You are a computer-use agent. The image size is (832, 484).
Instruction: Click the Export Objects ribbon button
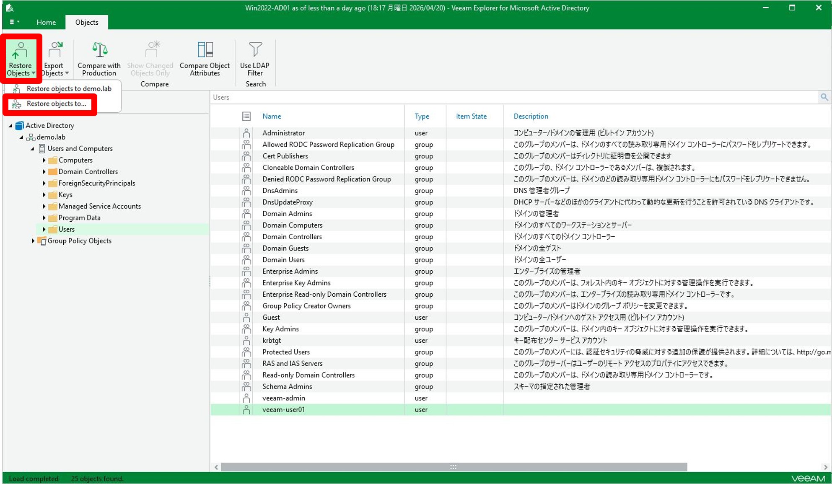point(54,58)
